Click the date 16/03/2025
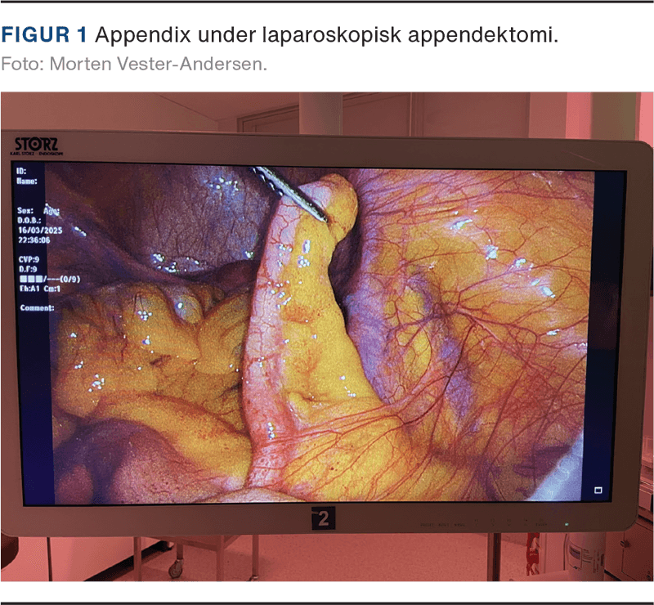The image size is (654, 605). pos(40,230)
